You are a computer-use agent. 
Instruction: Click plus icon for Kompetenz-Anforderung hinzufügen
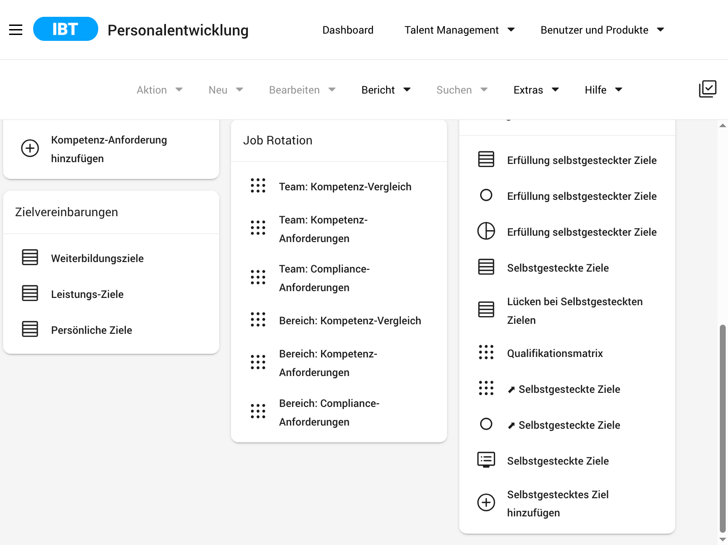point(30,148)
